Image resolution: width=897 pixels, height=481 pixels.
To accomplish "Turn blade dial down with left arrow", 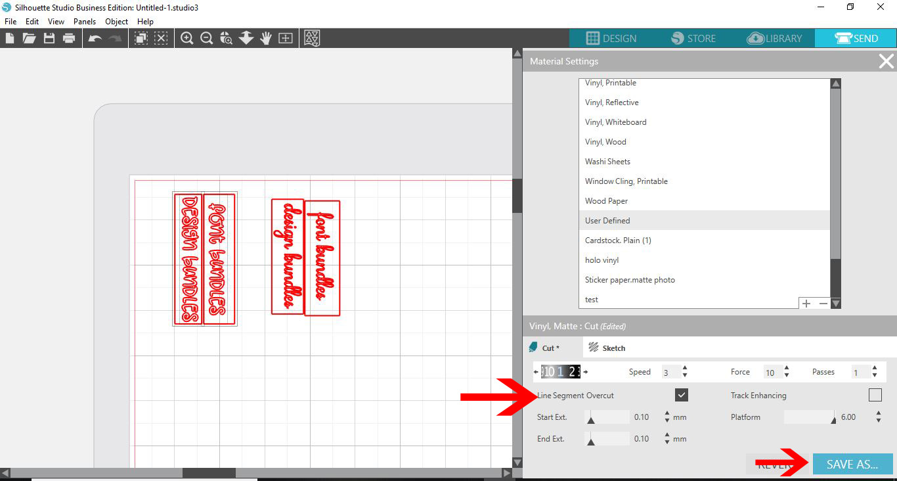I will tap(536, 372).
